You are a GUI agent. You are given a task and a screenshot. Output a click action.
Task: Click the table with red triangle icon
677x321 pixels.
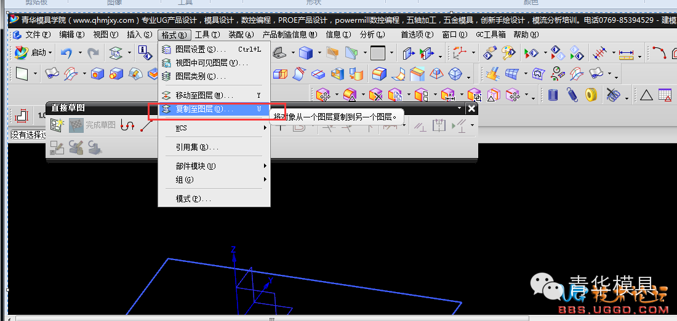[x=665, y=95]
